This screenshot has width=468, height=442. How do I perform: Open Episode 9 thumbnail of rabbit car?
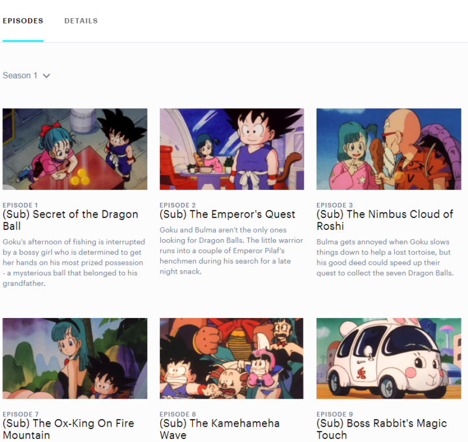(x=389, y=358)
